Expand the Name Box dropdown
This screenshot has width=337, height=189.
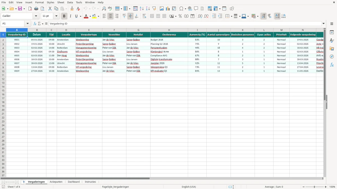coord(28,24)
